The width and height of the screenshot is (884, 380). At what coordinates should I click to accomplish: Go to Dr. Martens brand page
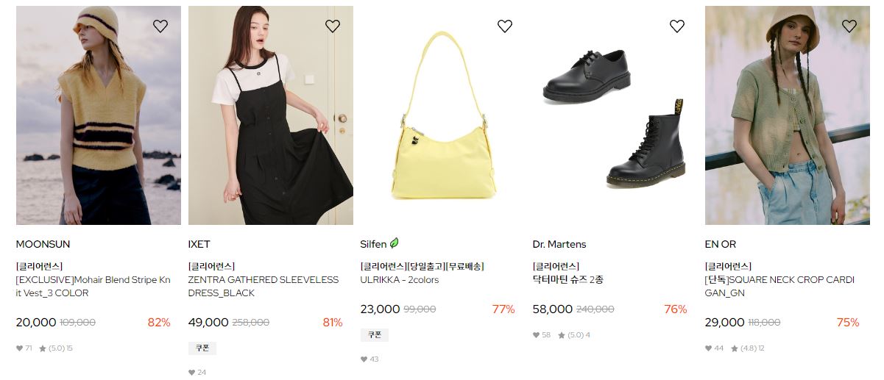[559, 244]
